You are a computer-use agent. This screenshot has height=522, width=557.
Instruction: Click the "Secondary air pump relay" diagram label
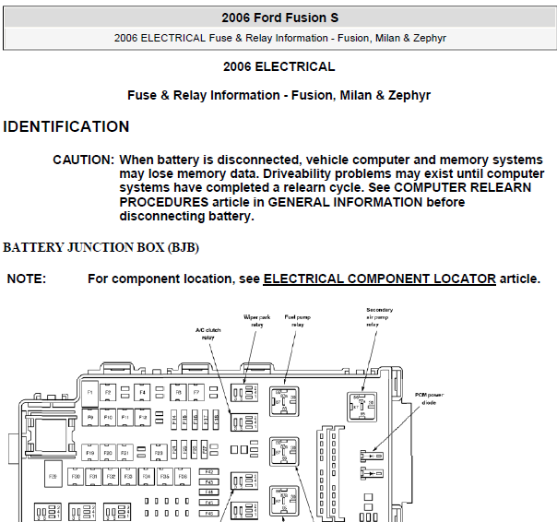tap(379, 317)
